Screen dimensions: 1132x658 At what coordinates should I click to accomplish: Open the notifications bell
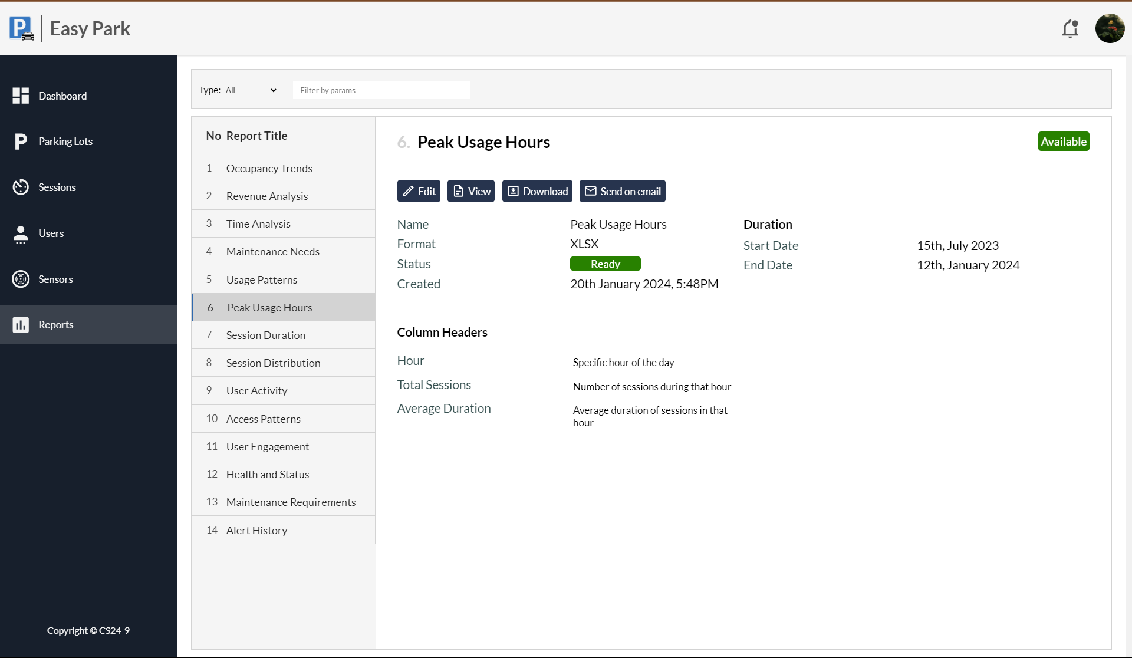coord(1070,28)
